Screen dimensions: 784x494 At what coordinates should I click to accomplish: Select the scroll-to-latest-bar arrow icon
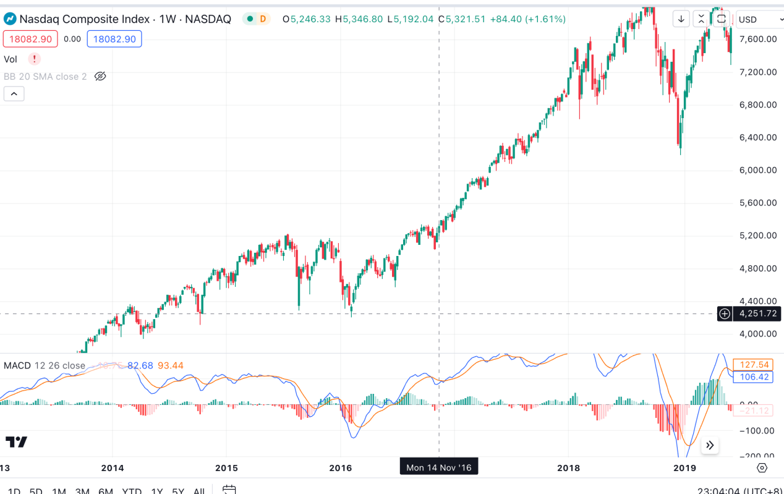(681, 19)
